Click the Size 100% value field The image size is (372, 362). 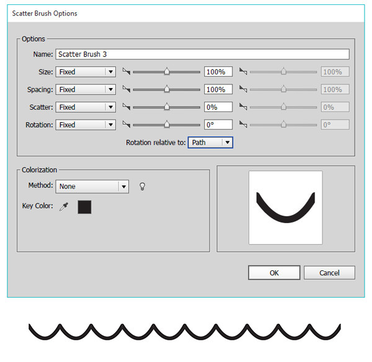(x=218, y=72)
